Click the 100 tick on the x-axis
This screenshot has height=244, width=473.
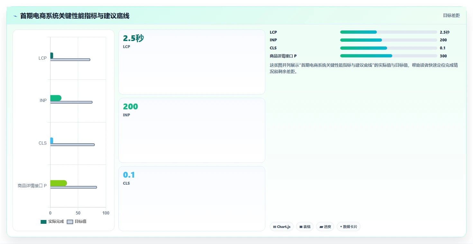(106, 213)
